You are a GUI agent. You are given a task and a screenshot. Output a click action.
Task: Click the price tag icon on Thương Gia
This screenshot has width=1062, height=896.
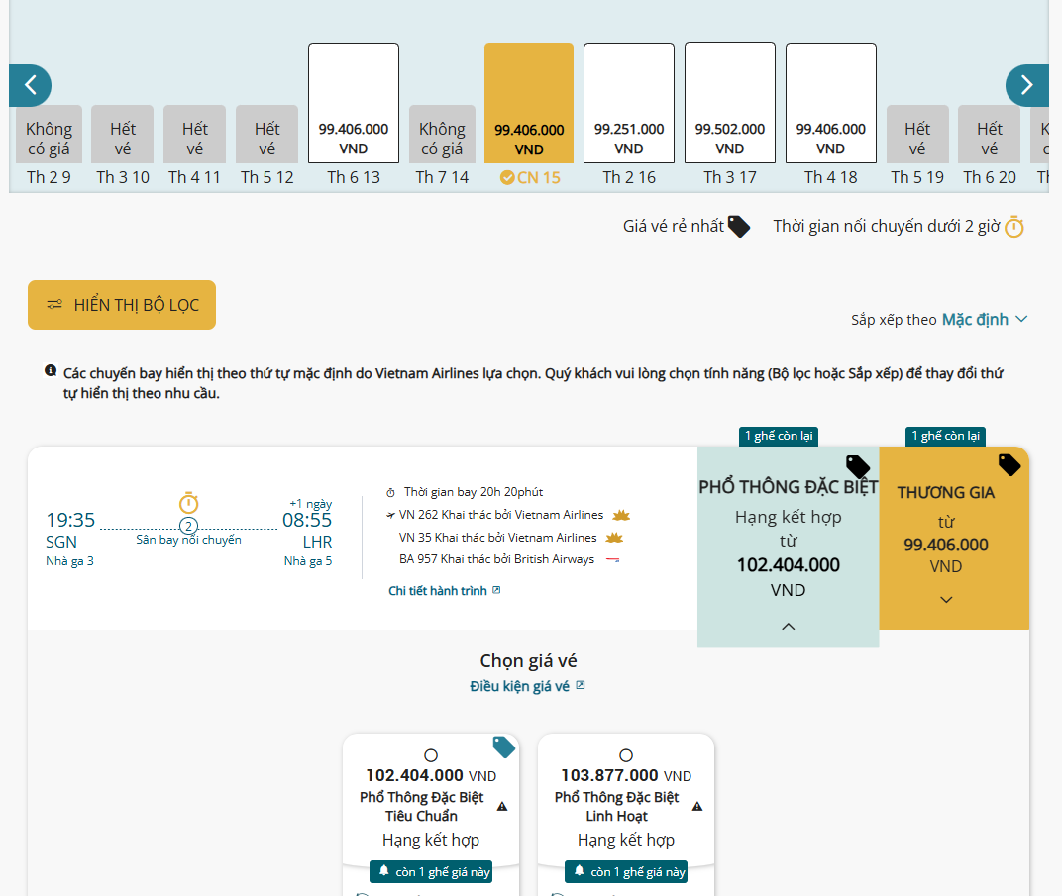click(1009, 464)
